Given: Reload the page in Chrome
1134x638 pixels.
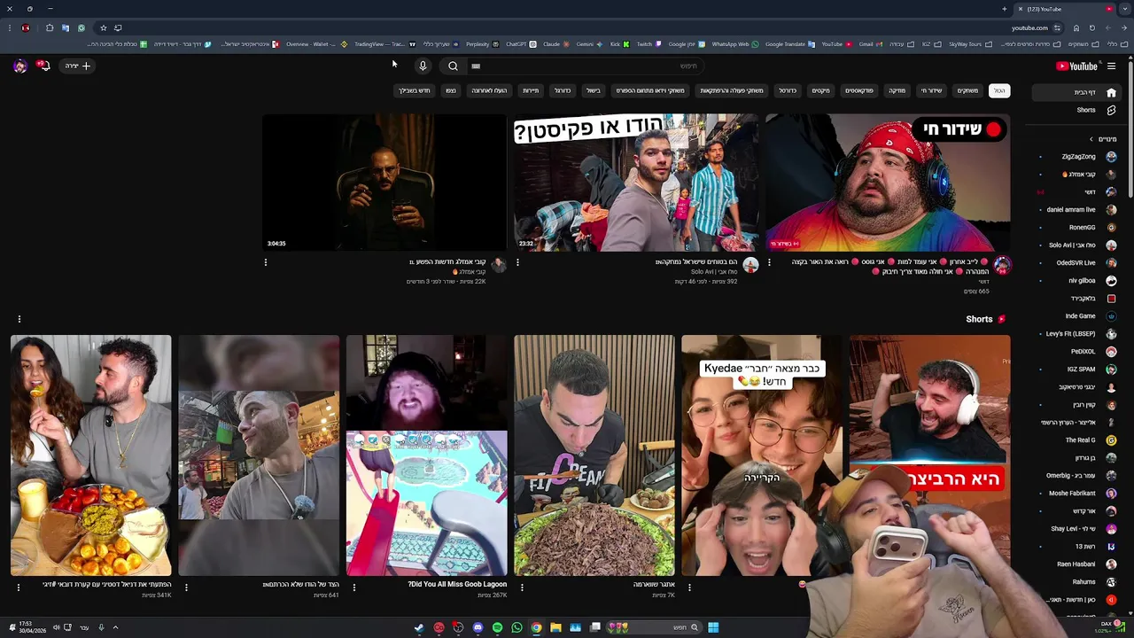Looking at the screenshot, I should click(1091, 27).
